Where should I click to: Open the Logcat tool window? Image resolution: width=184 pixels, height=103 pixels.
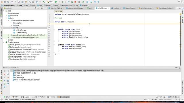pyautogui.click(x=25, y=97)
